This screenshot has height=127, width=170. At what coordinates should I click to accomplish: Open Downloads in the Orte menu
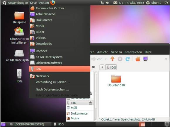[59, 44]
